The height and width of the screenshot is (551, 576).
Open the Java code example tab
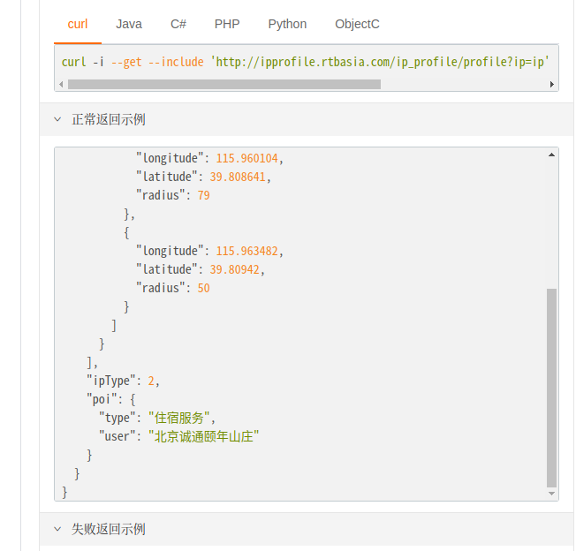pos(129,24)
